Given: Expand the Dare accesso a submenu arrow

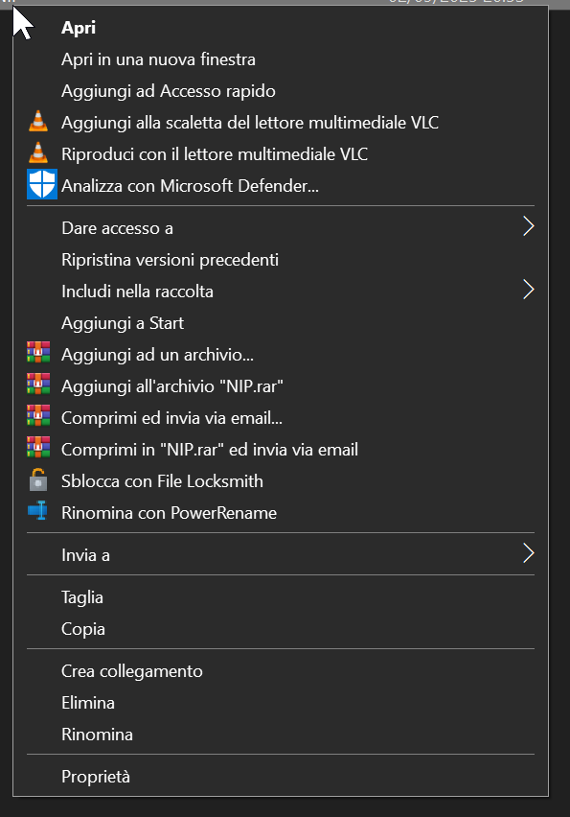Looking at the screenshot, I should (529, 226).
